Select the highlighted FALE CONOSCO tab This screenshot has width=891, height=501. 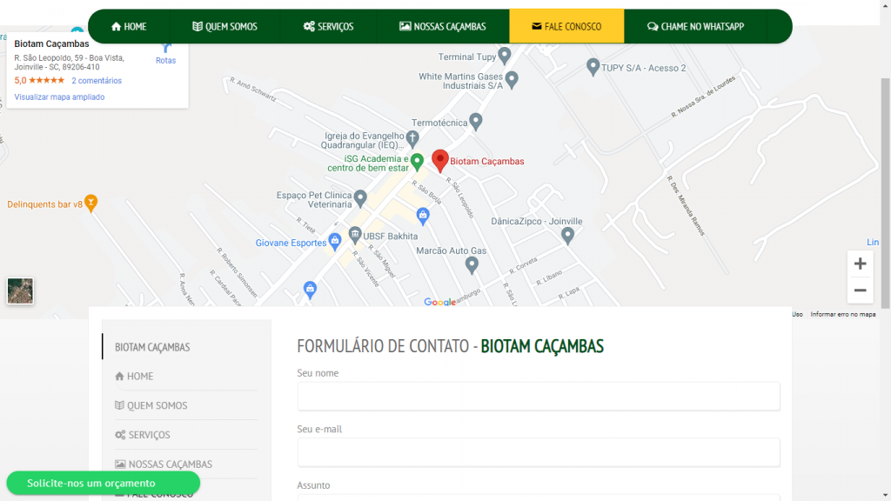pos(566,26)
